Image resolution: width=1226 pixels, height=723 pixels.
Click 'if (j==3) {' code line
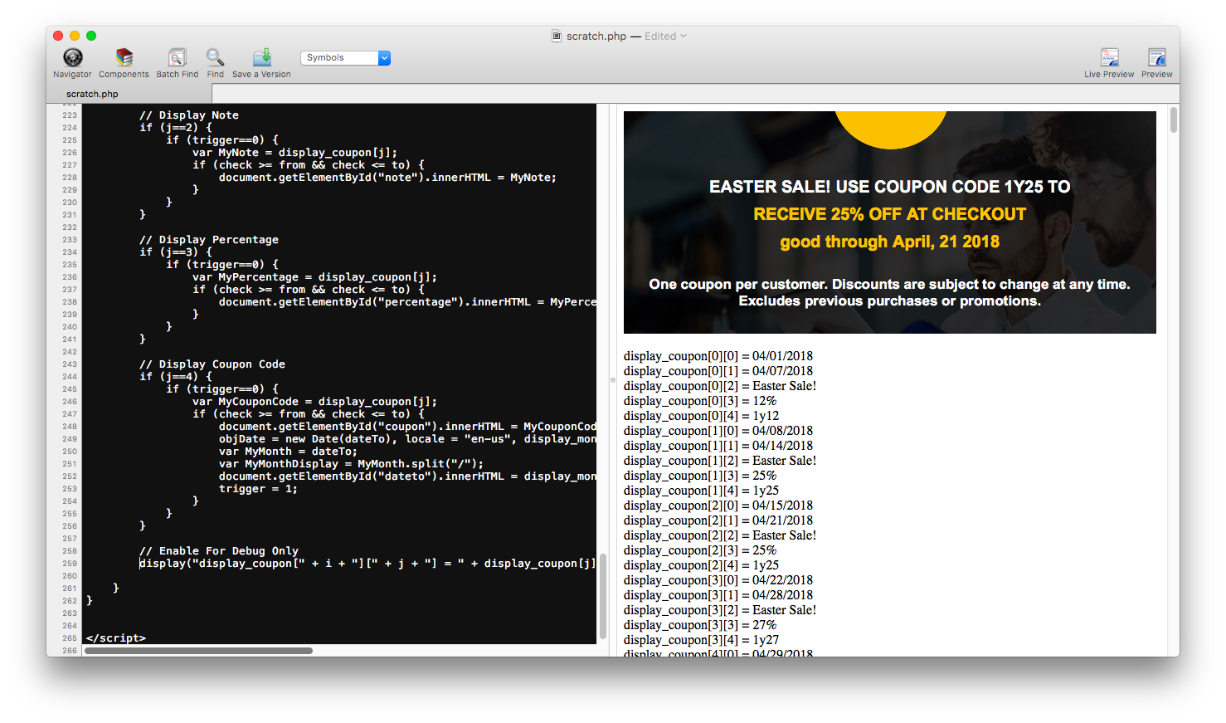176,252
